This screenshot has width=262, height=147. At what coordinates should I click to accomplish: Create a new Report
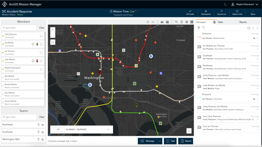pyautogui.click(x=186, y=141)
